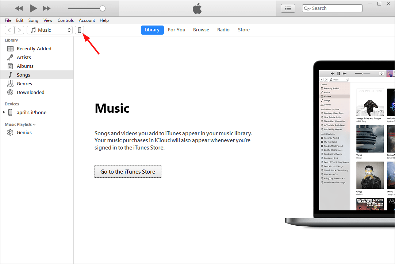Open the Music media type dropdown
This screenshot has width=395, height=264.
point(50,30)
